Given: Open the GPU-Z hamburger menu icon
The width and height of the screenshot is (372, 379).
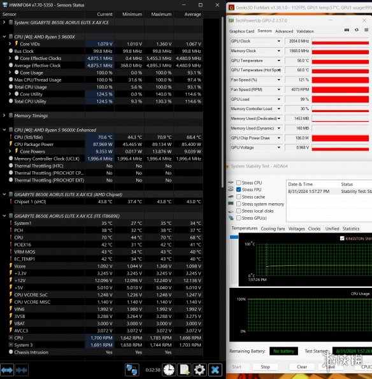Looking at the screenshot, I should coord(366,30).
